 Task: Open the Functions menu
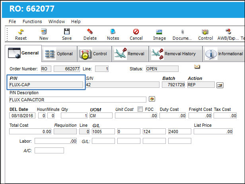(32, 21)
